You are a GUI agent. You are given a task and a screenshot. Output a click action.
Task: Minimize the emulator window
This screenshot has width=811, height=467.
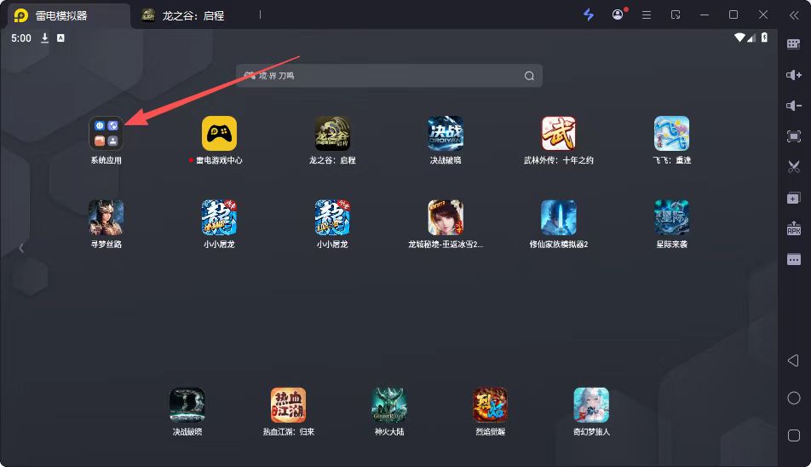[x=705, y=15]
